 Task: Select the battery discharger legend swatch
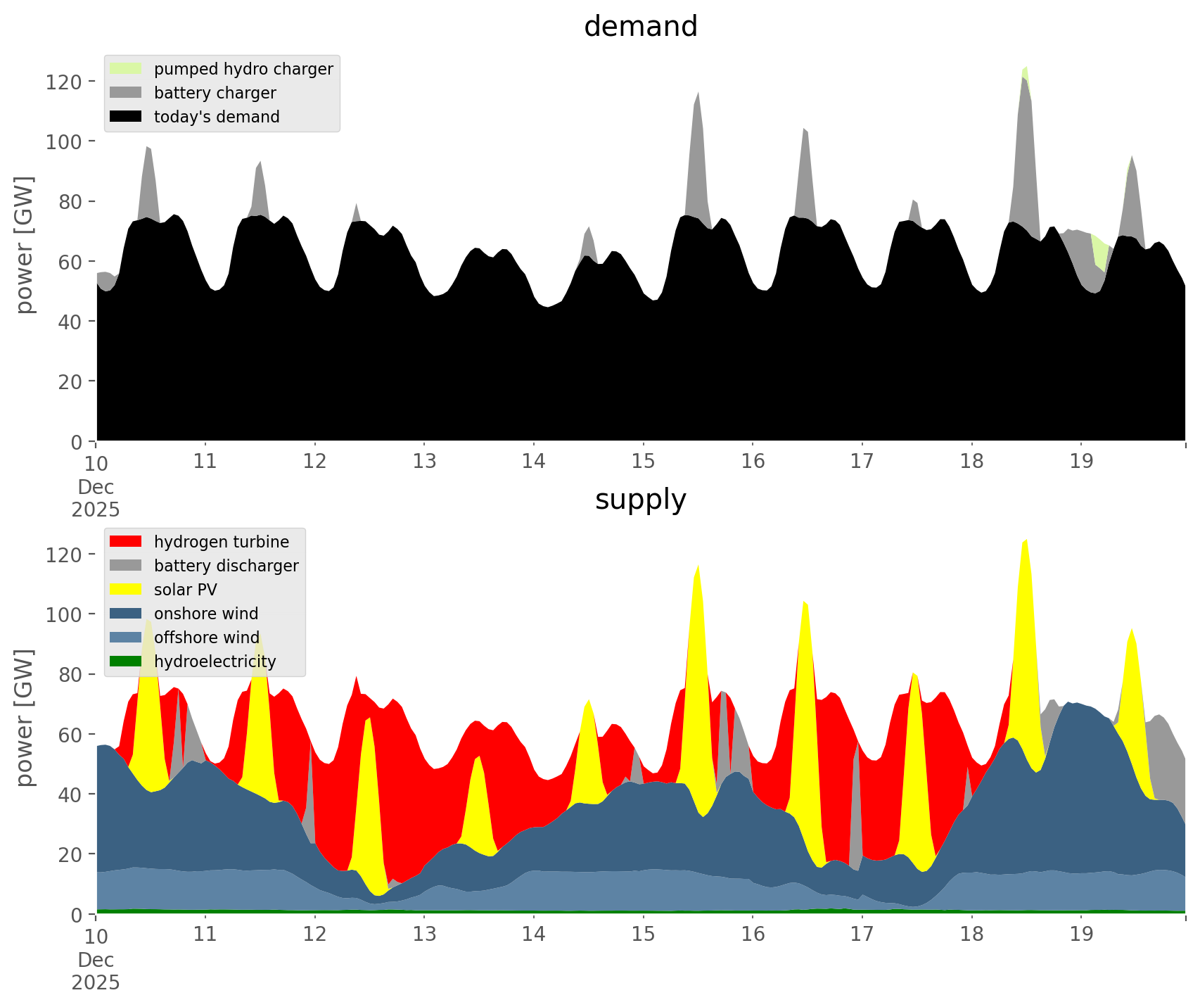tap(126, 566)
